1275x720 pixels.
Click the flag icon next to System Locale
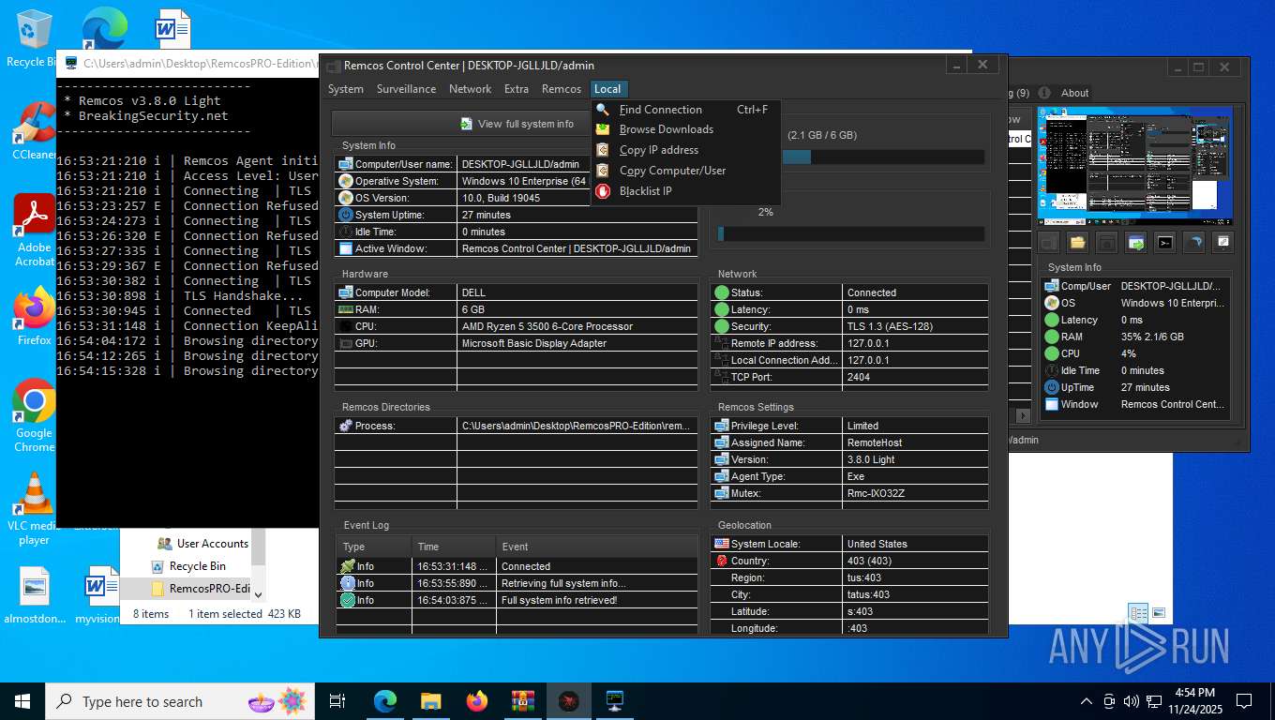[x=722, y=544]
